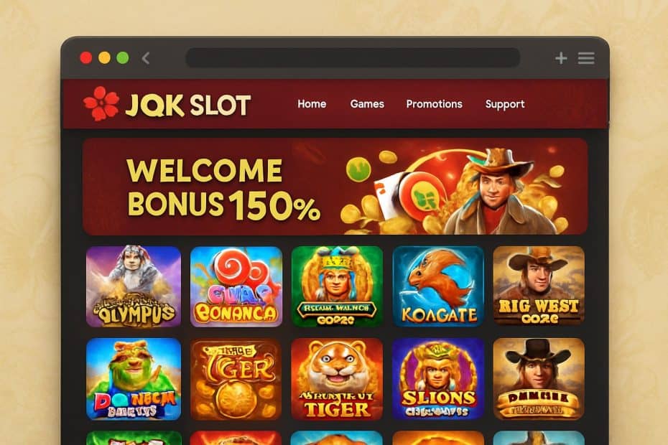The image size is (668, 445).
Task: Launch the green ogre game tile
Action: pos(134,379)
